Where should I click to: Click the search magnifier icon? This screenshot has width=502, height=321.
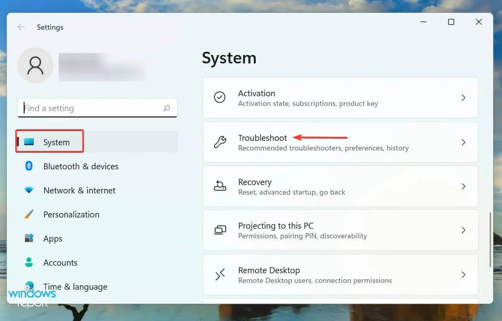pos(167,108)
